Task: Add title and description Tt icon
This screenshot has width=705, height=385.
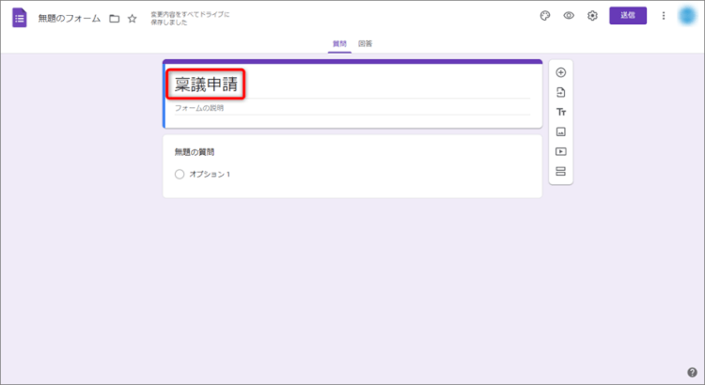Action: 561,112
